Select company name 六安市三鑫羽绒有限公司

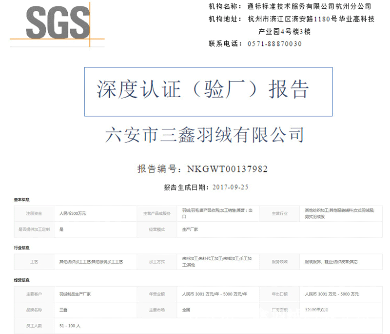coord(204,135)
